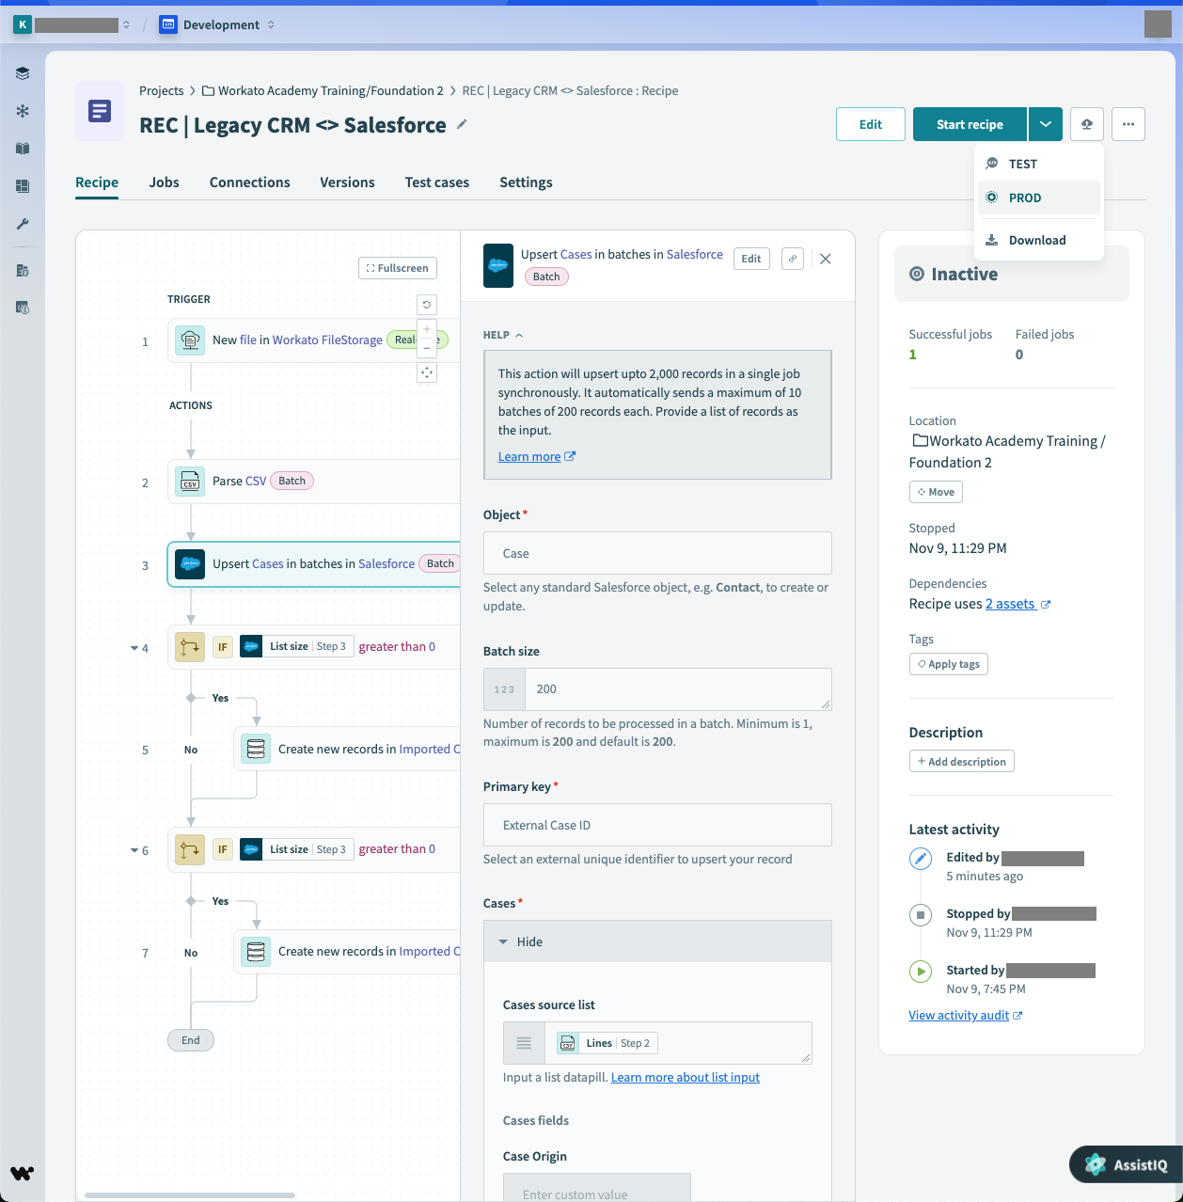Click the Apply tags button
The width and height of the screenshot is (1183, 1202).
pos(949,664)
